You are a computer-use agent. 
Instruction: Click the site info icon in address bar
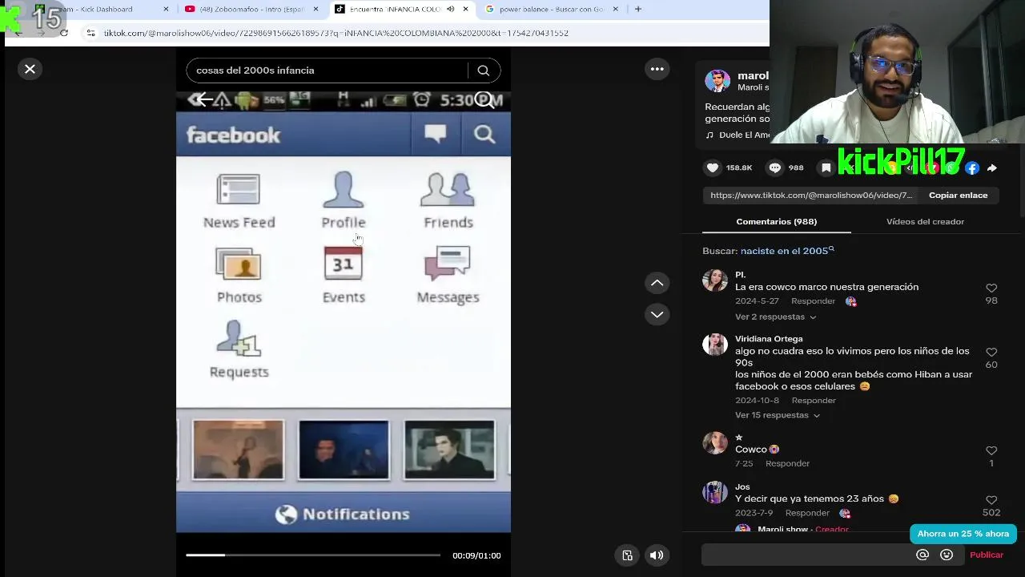(x=90, y=33)
